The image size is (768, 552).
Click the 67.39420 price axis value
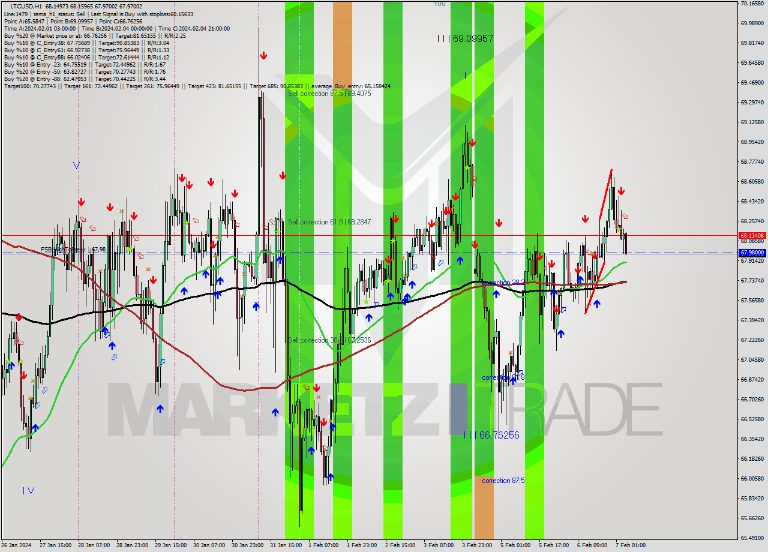point(752,320)
